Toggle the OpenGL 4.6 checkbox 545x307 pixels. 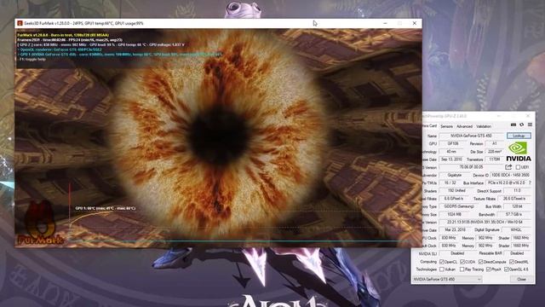point(507,269)
